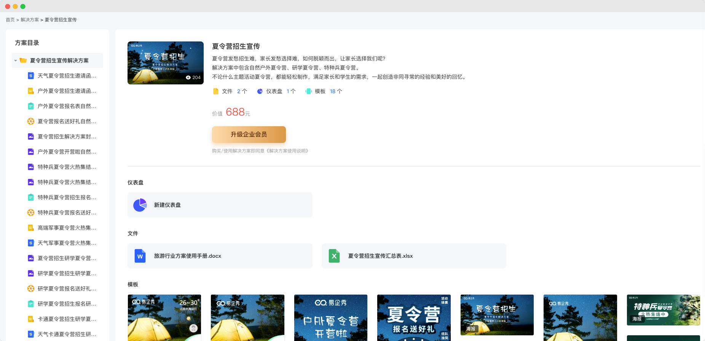Click the eye view-count icon on cover image
Screen dimensions: 705x341
tap(188, 78)
